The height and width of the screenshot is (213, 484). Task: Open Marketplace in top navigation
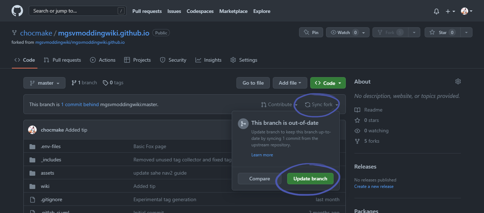(233, 11)
